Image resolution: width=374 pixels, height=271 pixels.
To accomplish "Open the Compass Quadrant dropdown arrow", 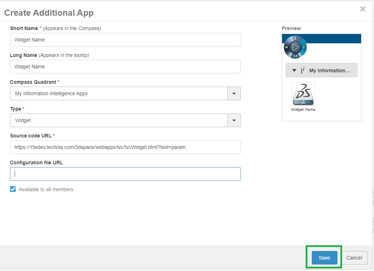I will point(234,93).
